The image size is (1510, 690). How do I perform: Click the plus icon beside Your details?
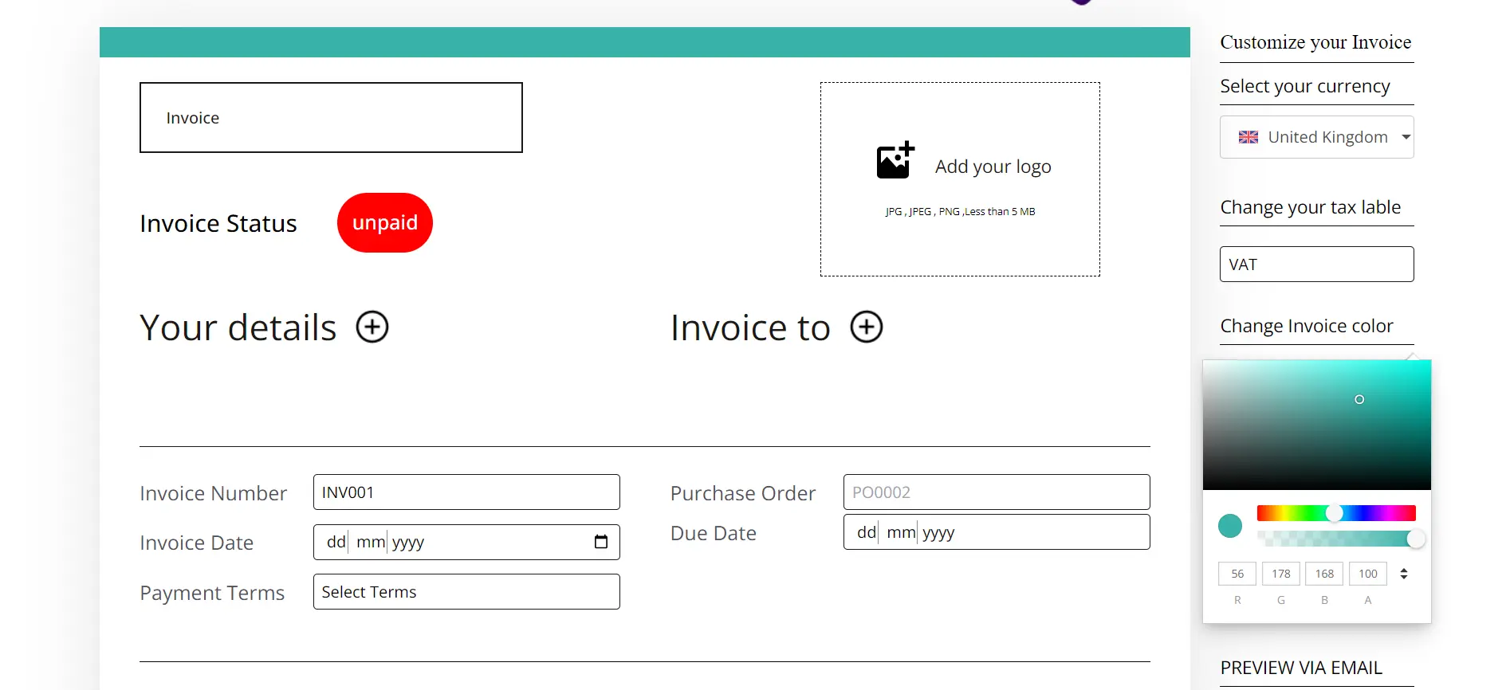pyautogui.click(x=372, y=327)
